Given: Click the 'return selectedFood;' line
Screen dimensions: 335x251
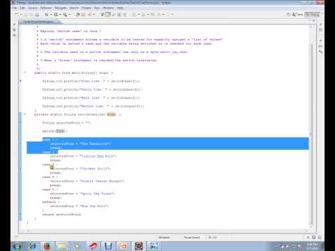Looking at the screenshot, I should tap(61, 215).
